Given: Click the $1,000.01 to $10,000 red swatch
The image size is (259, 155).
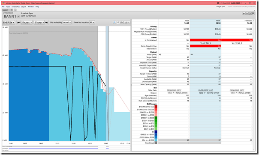Looking at the screenshot, I should point(156,110).
